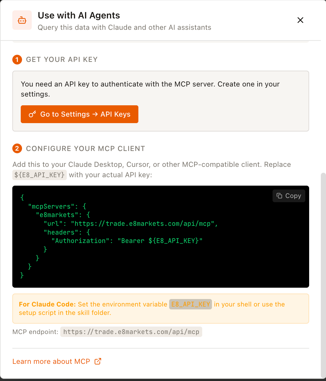Click the orange step 1 badge
Viewport: 326px width, 381px height.
17,60
